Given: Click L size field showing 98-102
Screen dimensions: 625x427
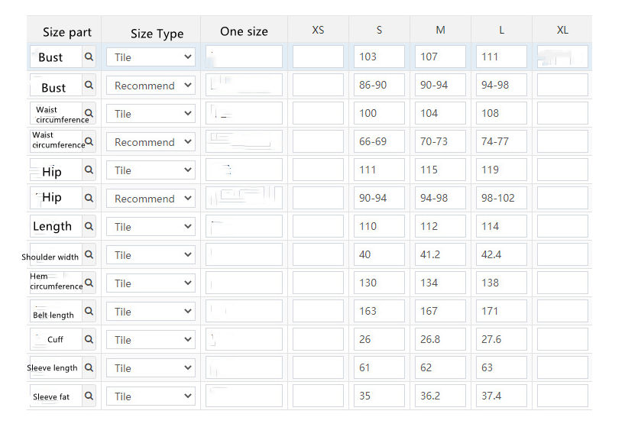Looking at the screenshot, I should (x=501, y=198).
